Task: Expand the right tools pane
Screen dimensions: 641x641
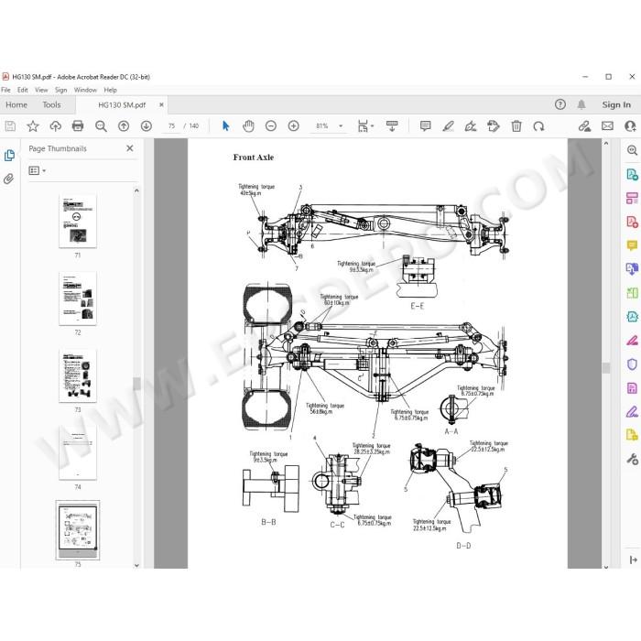Action: 634,560
